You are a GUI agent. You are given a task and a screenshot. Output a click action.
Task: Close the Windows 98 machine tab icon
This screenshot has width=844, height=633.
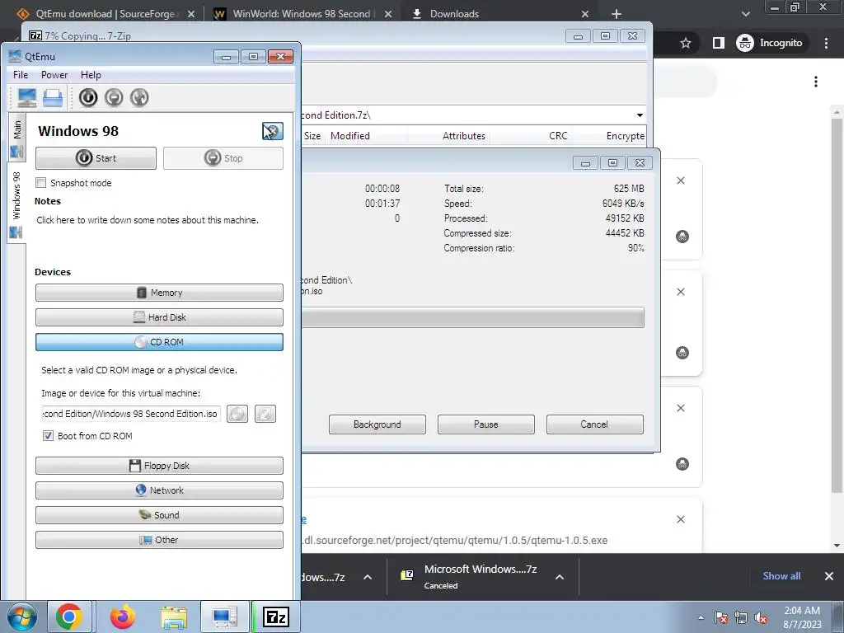tap(272, 131)
